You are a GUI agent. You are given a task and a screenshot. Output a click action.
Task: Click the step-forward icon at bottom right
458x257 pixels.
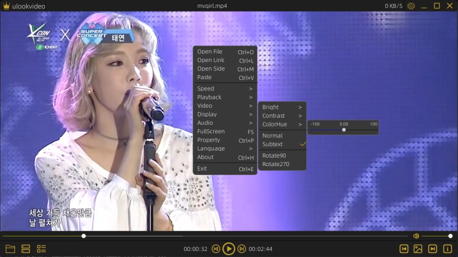point(433,249)
